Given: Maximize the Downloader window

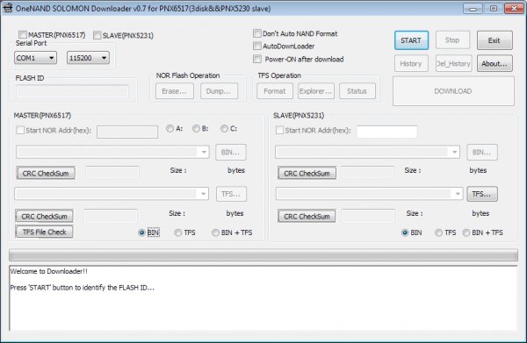Looking at the screenshot, I should click(x=494, y=9).
